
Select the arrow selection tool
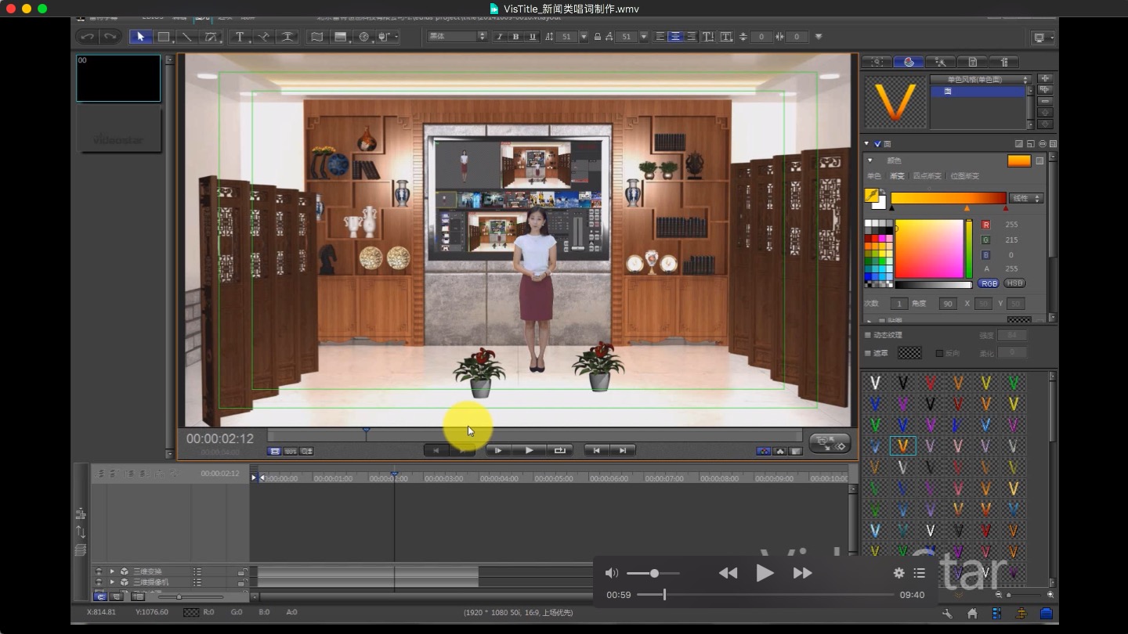[141, 37]
